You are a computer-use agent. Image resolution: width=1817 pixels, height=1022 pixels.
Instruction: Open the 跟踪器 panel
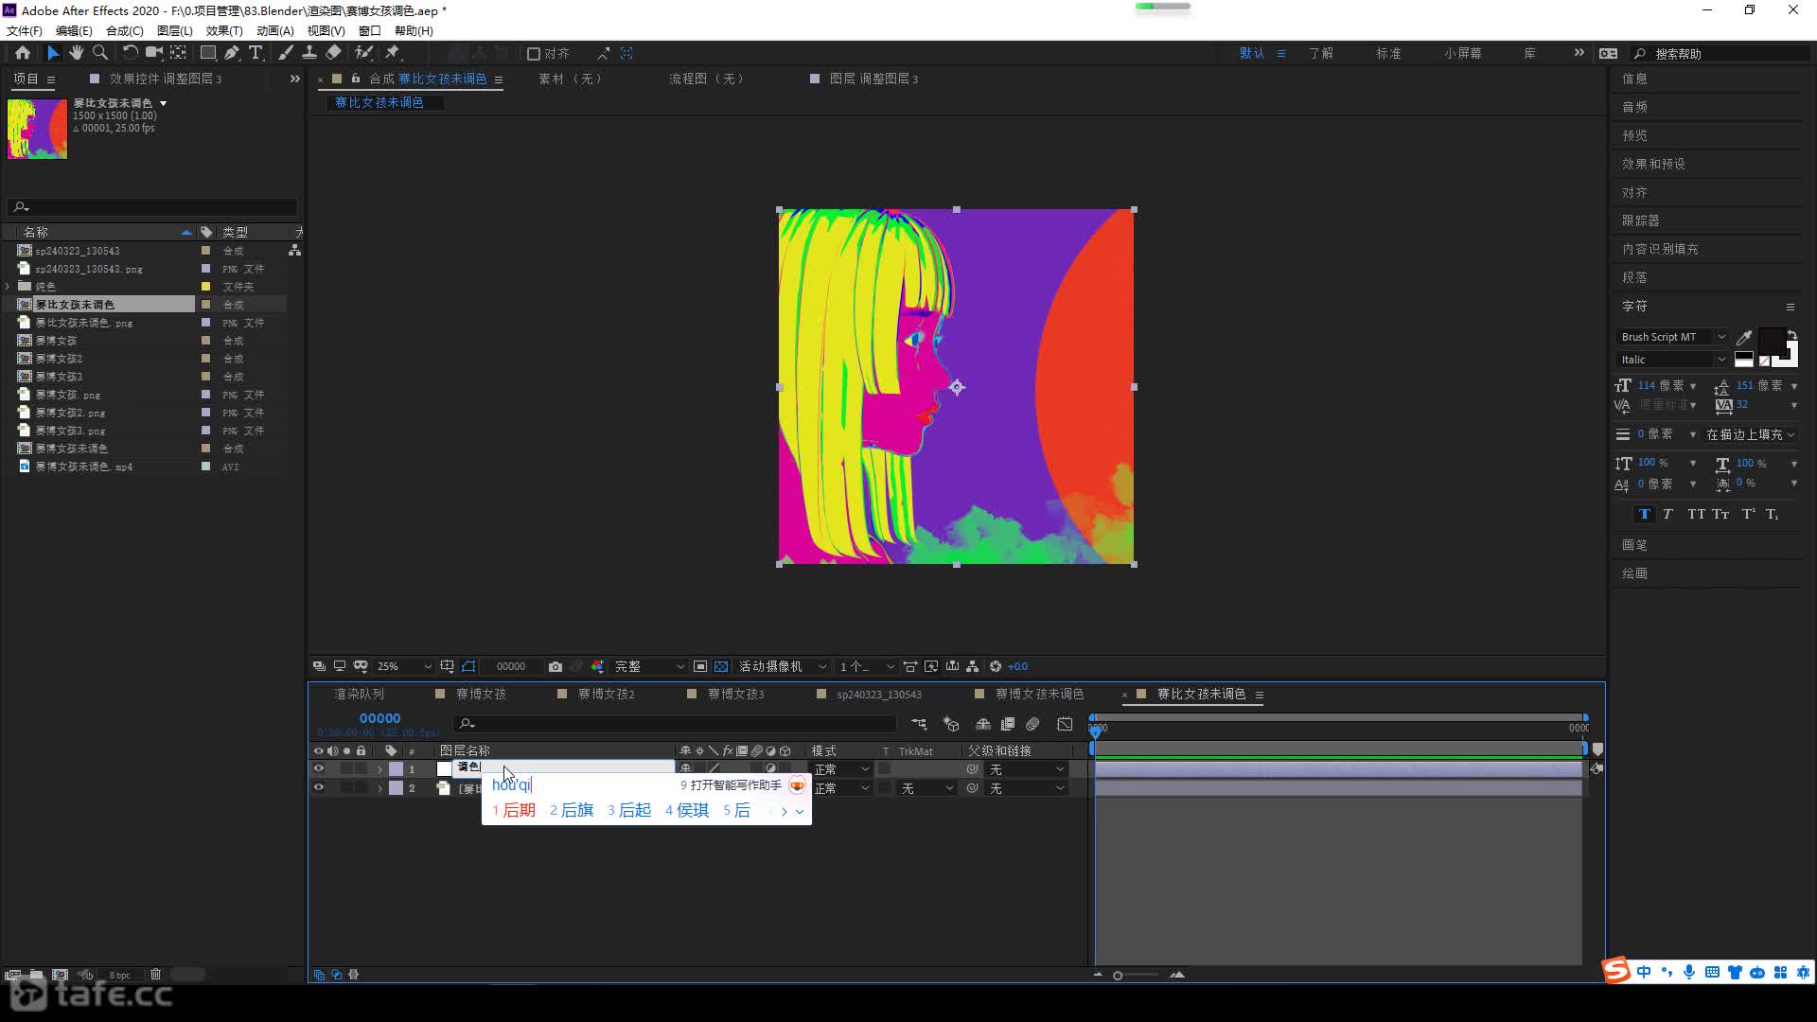click(x=1641, y=220)
